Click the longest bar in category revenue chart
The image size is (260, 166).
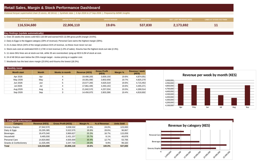tap(194, 145)
